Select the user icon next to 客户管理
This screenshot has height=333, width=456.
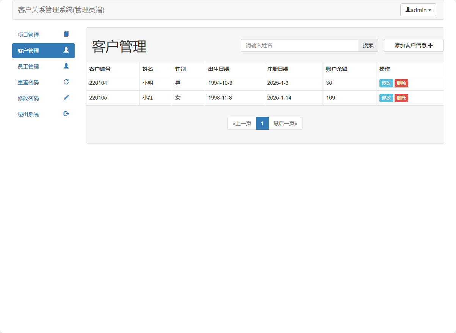(x=66, y=50)
